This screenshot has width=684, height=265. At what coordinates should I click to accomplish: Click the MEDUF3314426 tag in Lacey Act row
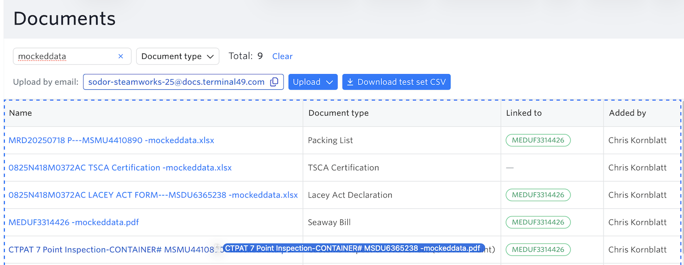[x=538, y=195]
